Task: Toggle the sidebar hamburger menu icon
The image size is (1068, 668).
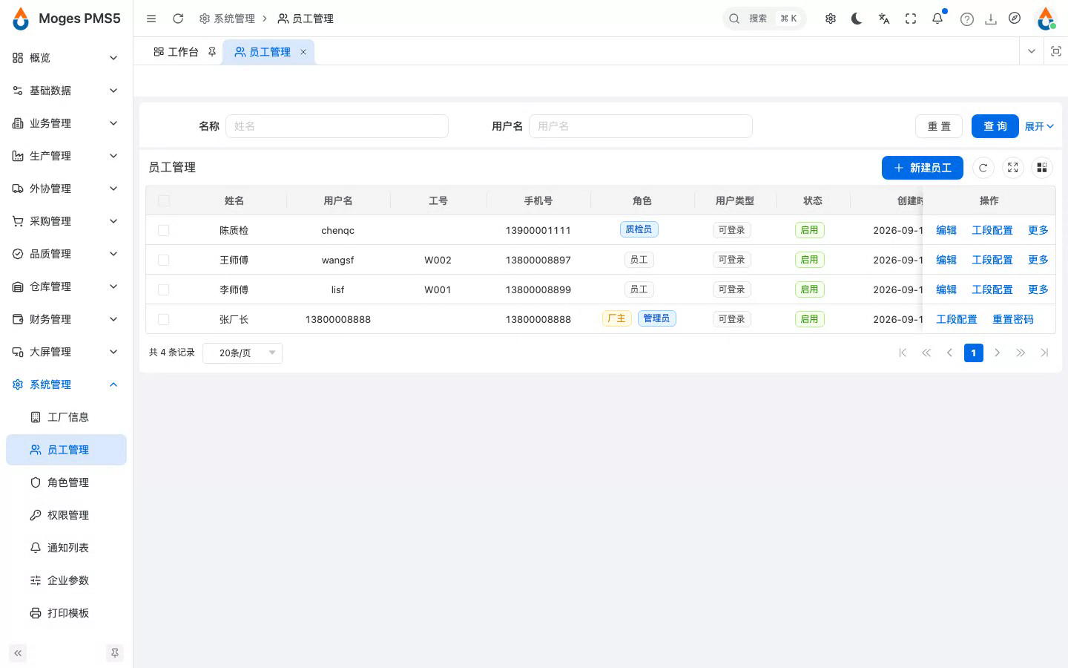Action: (x=151, y=19)
